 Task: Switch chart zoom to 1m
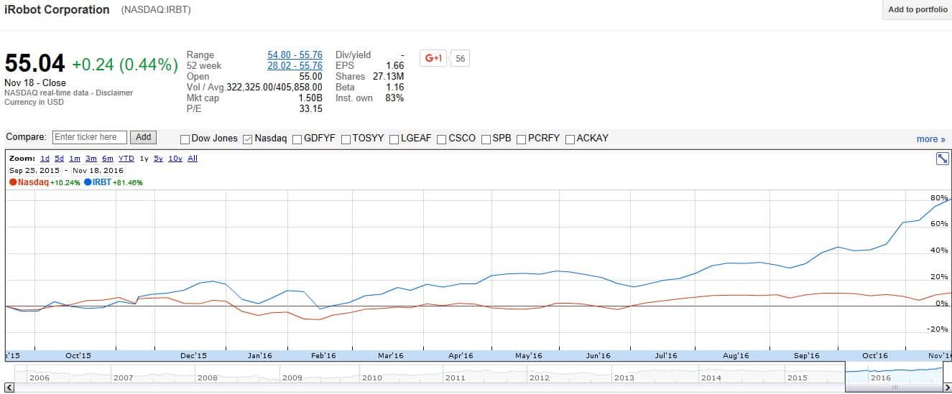coord(74,159)
